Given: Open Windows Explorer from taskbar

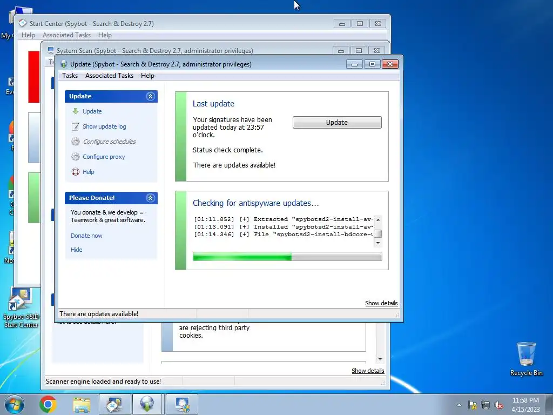Looking at the screenshot, I should (82, 404).
